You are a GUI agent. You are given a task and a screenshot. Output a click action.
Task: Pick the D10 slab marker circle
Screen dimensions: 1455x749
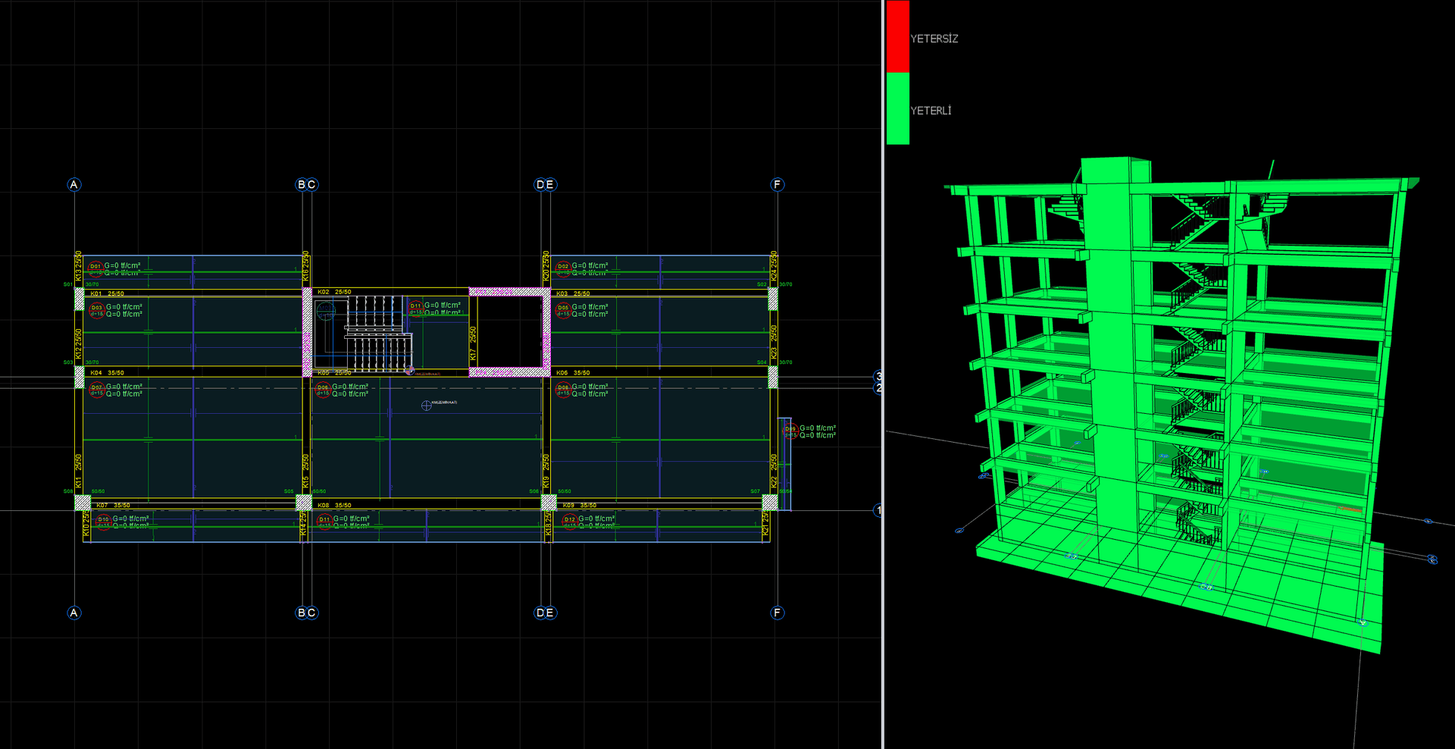(103, 522)
